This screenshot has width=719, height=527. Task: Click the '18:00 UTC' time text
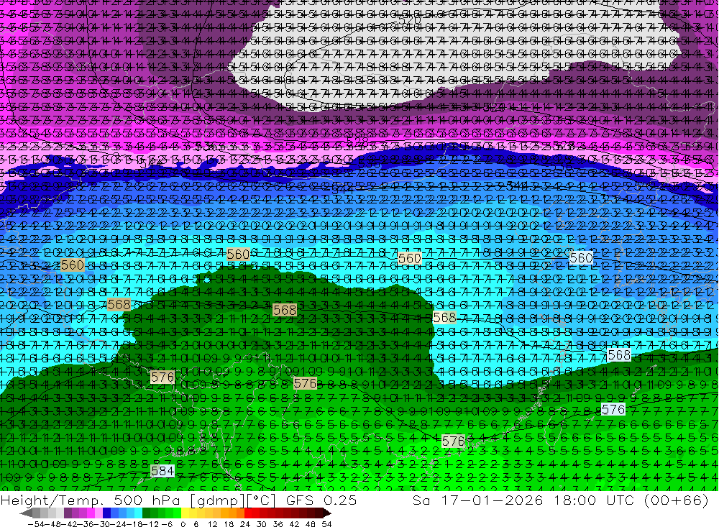593,500
